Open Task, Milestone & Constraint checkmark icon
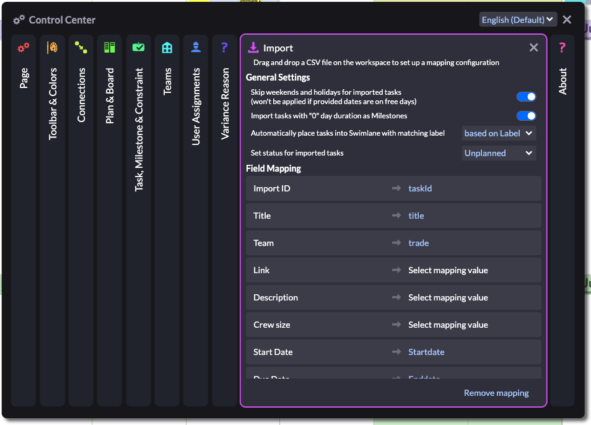The width and height of the screenshot is (591, 425). click(138, 48)
